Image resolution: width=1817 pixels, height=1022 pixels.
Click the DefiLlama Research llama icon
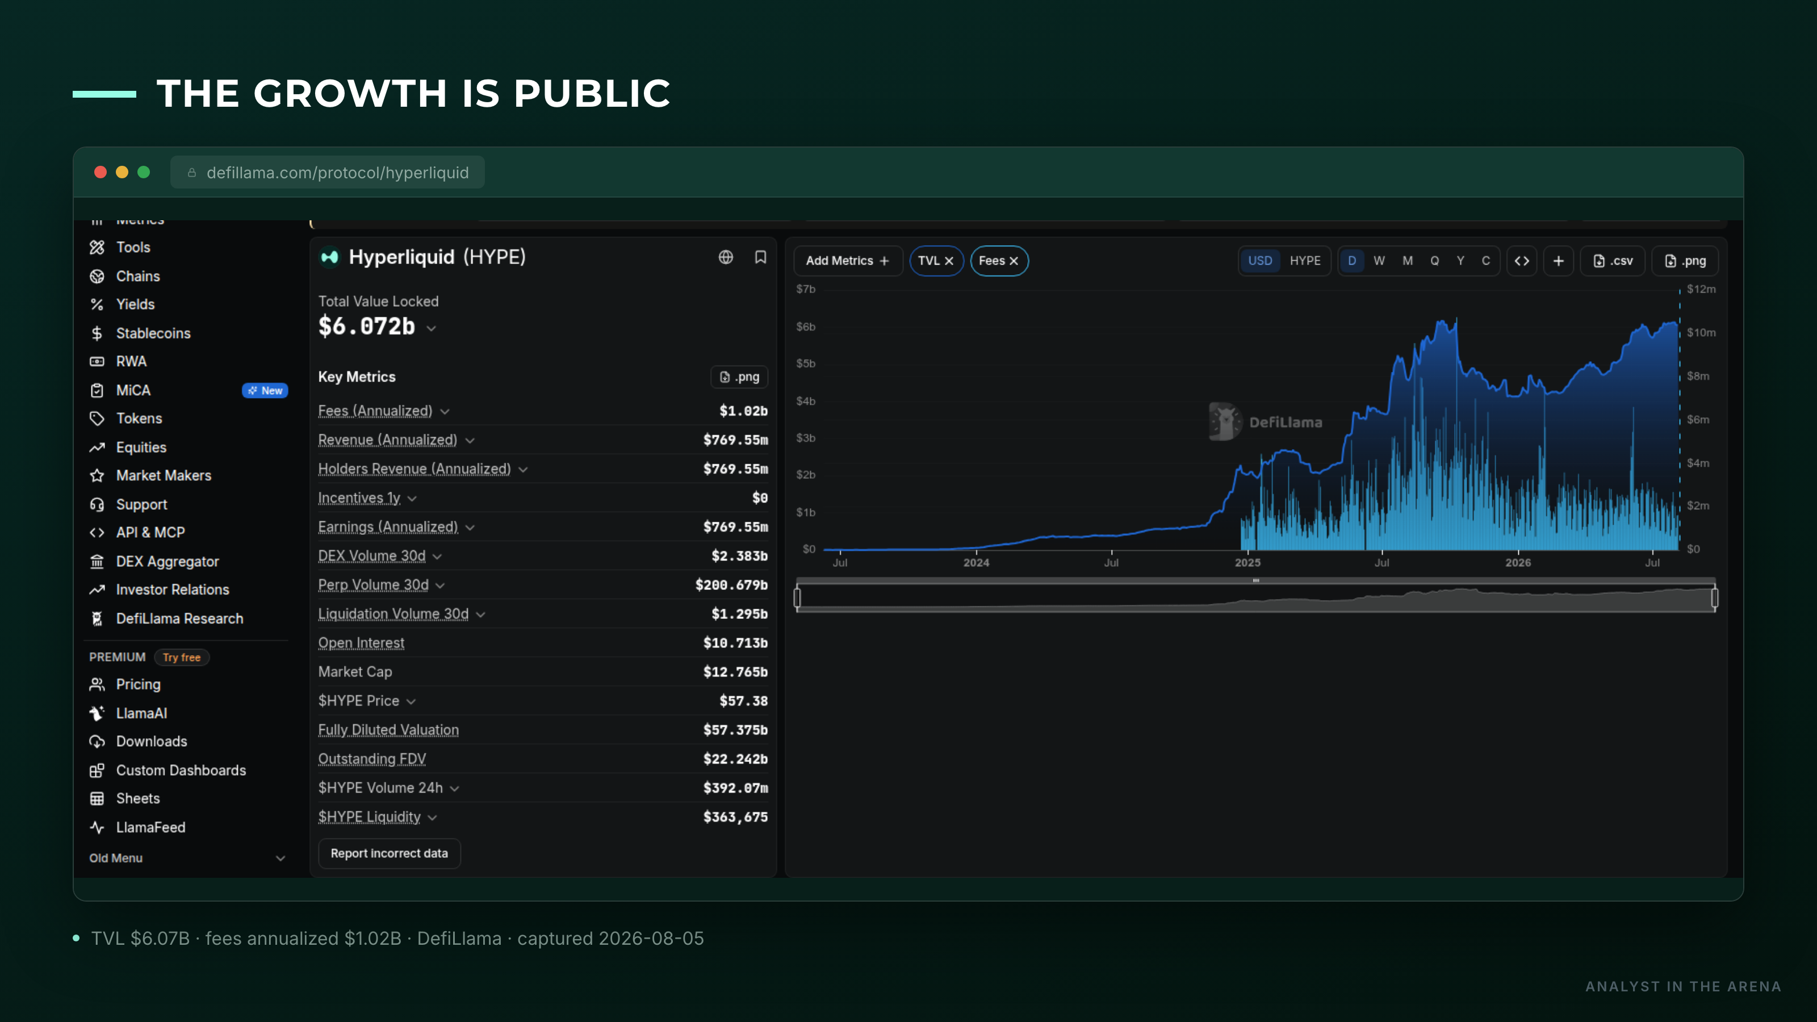coord(97,618)
